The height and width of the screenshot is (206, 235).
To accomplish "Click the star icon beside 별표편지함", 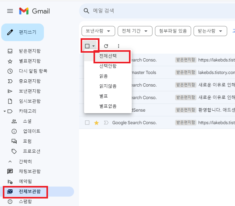I will [10, 61].
